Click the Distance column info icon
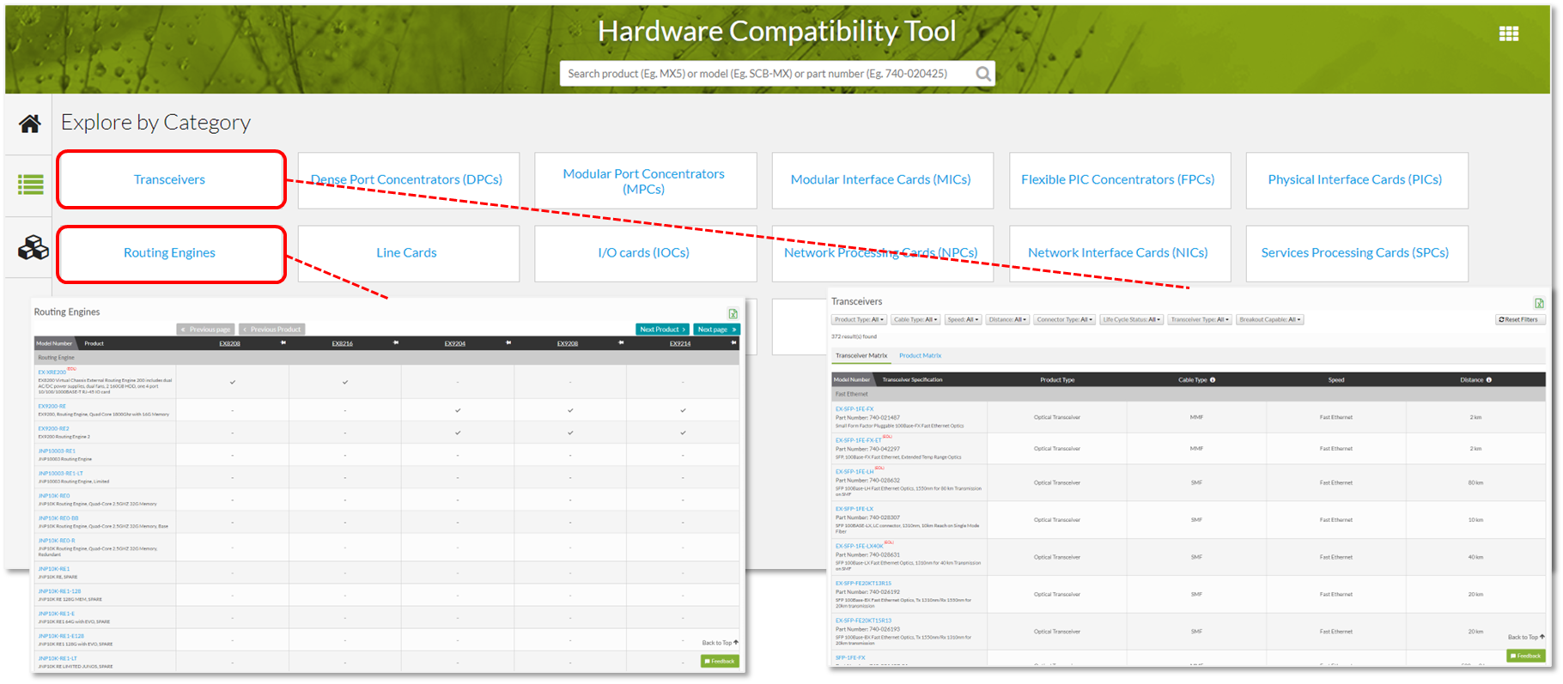The image size is (1563, 684). [1489, 379]
